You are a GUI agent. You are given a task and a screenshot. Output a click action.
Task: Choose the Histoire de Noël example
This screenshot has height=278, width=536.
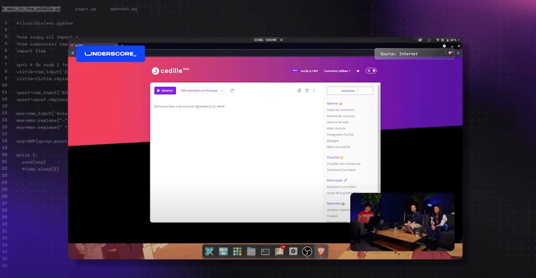337,122
